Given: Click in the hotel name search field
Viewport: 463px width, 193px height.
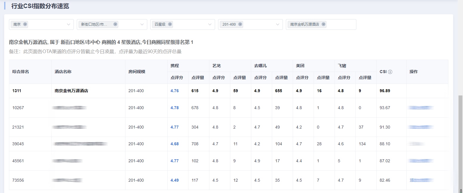Looking at the screenshot, I should (x=341, y=24).
